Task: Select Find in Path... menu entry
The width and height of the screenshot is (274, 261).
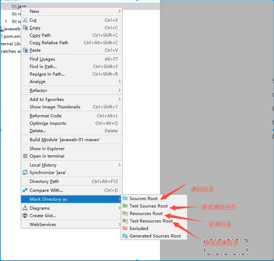Action: [71, 67]
